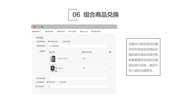The width and height of the screenshot is (189, 99).
Task: Choose the 按件计算 shipping radio
Action: coord(59,82)
